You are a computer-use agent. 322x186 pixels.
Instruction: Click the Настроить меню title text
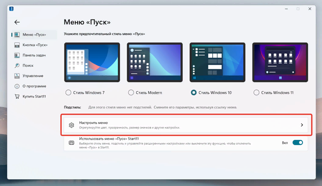click(94, 123)
